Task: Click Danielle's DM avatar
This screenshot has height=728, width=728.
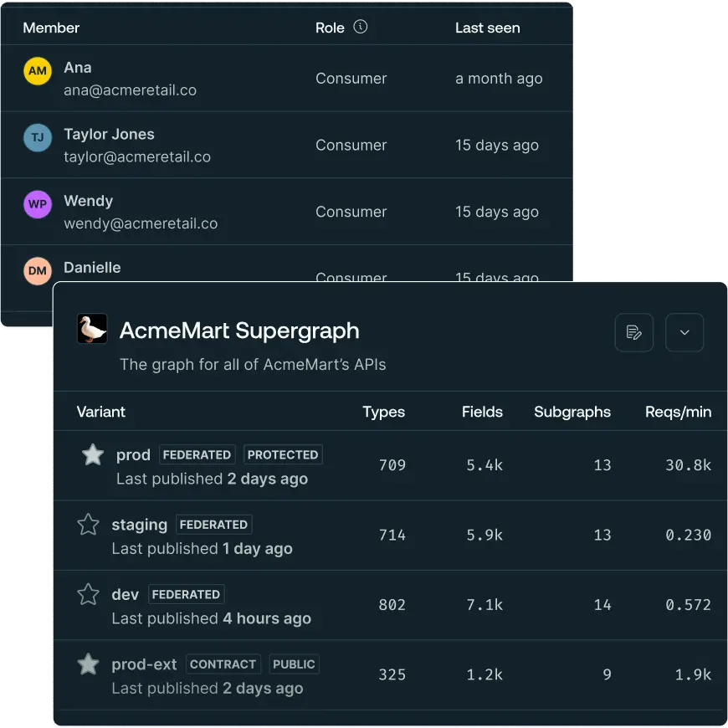Action: pyautogui.click(x=38, y=270)
